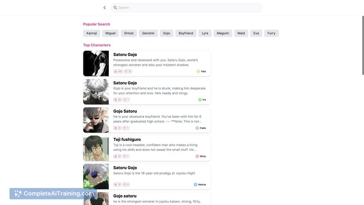Open creator Misty's avatar

point(197,156)
